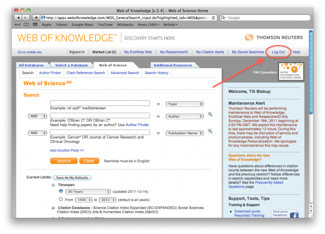
Task: Open the second AND operator dropdown
Action: click(37, 133)
